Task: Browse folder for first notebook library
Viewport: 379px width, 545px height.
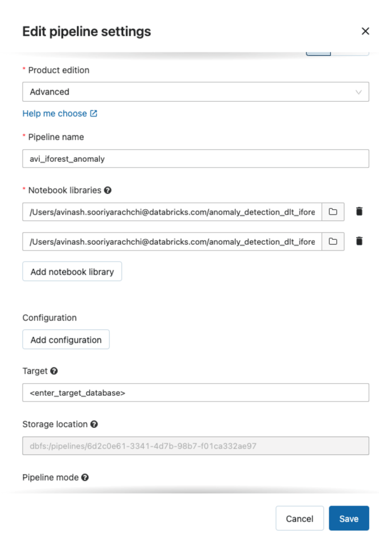Action: point(333,212)
